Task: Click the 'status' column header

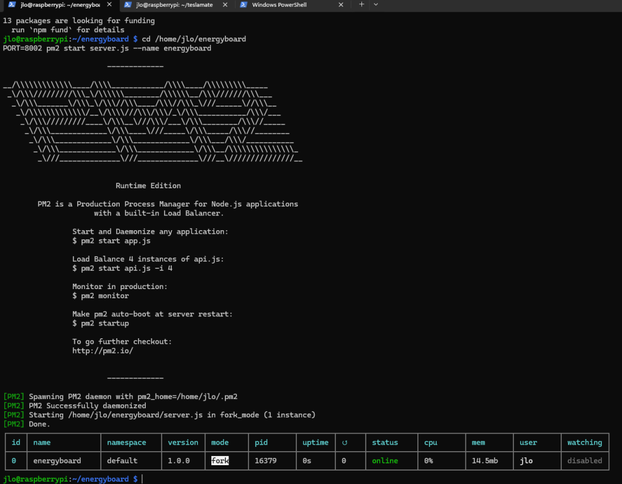Action: click(x=384, y=442)
